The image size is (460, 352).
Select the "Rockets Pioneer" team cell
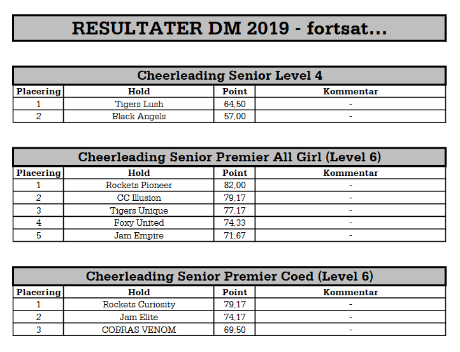[x=139, y=185]
